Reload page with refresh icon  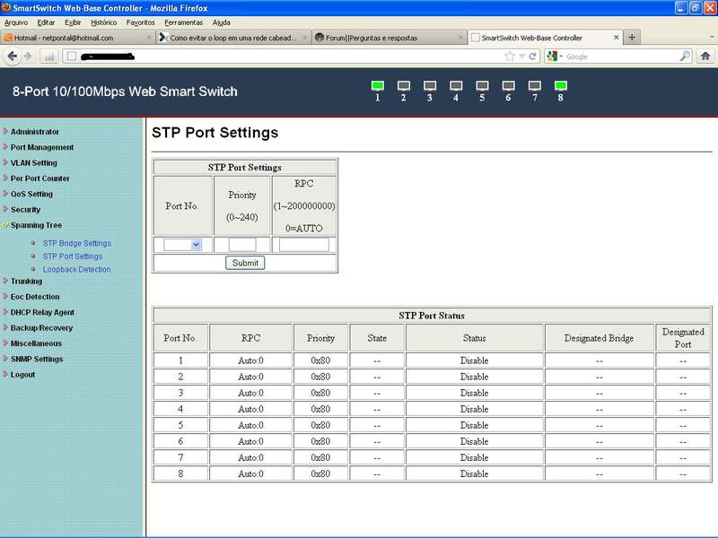coord(532,56)
